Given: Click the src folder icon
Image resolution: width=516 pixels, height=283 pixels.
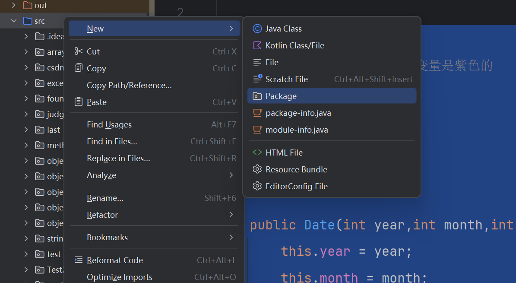Looking at the screenshot, I should point(27,21).
